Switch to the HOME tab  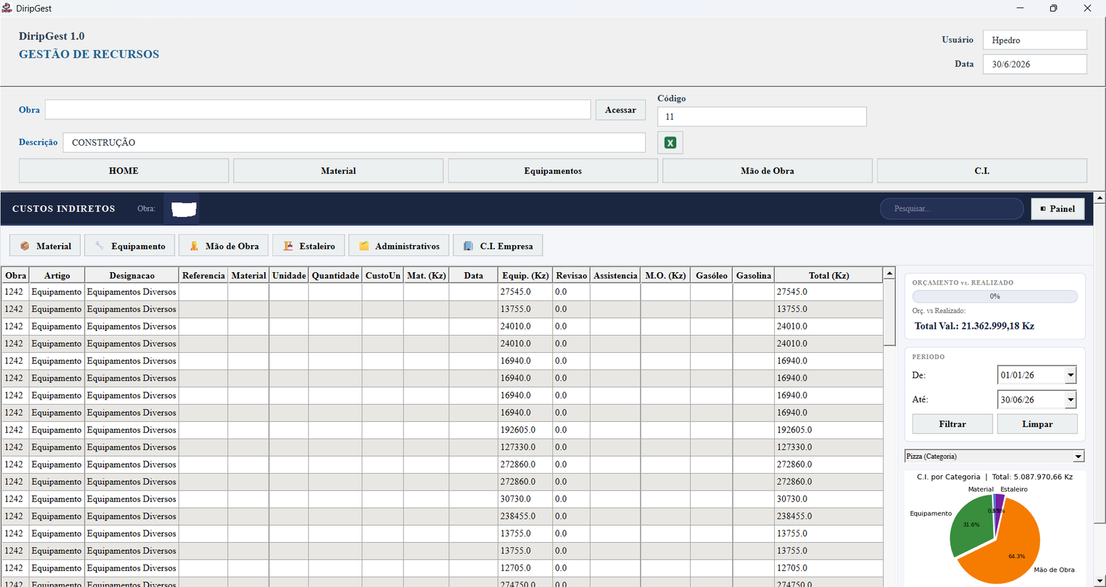click(124, 171)
